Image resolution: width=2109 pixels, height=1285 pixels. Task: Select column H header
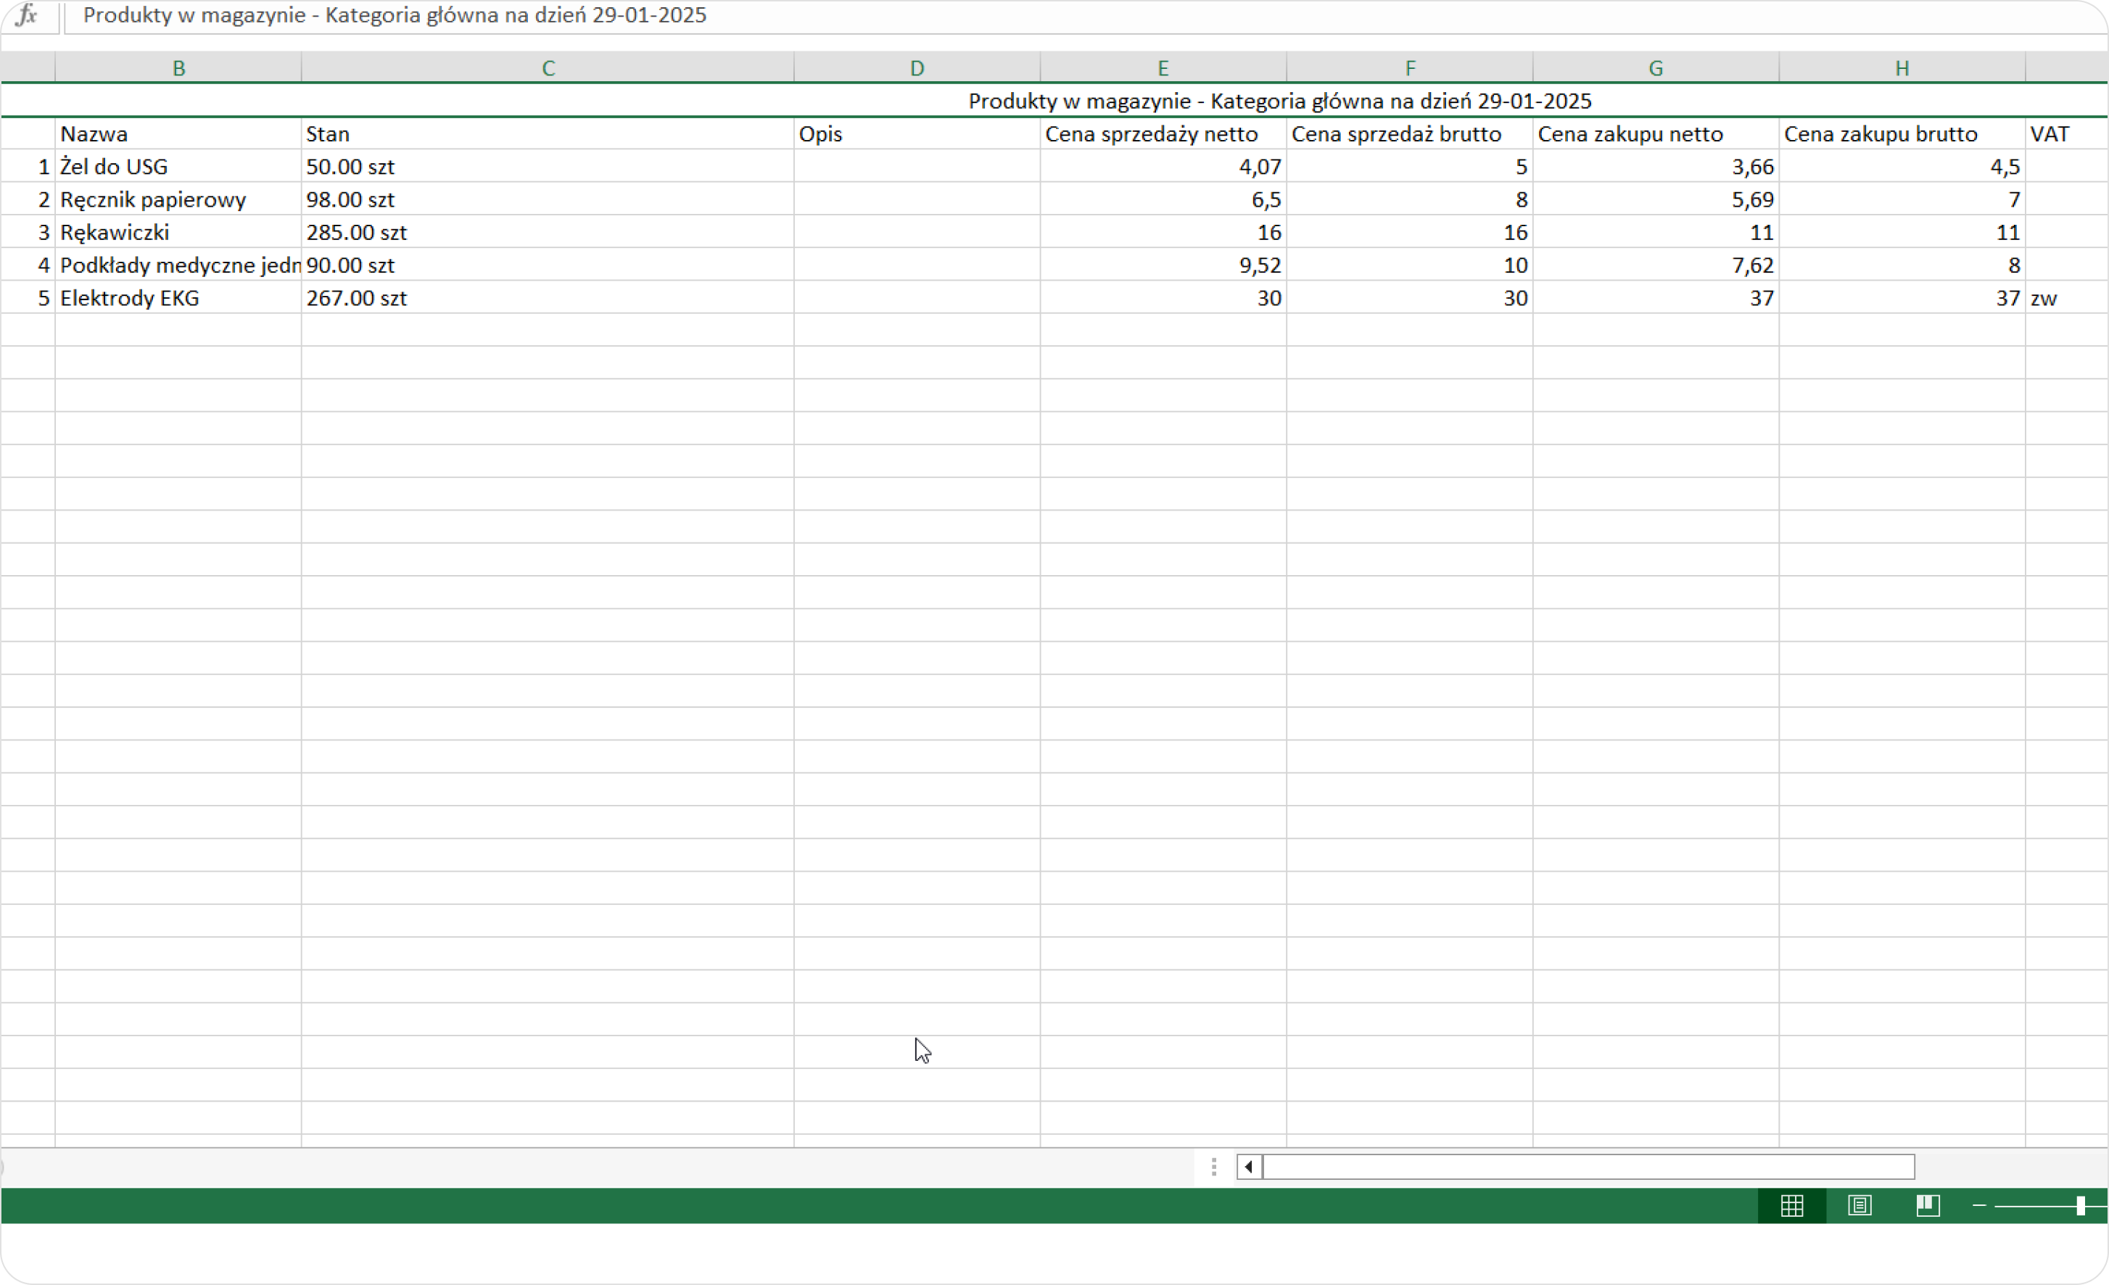tap(1902, 67)
